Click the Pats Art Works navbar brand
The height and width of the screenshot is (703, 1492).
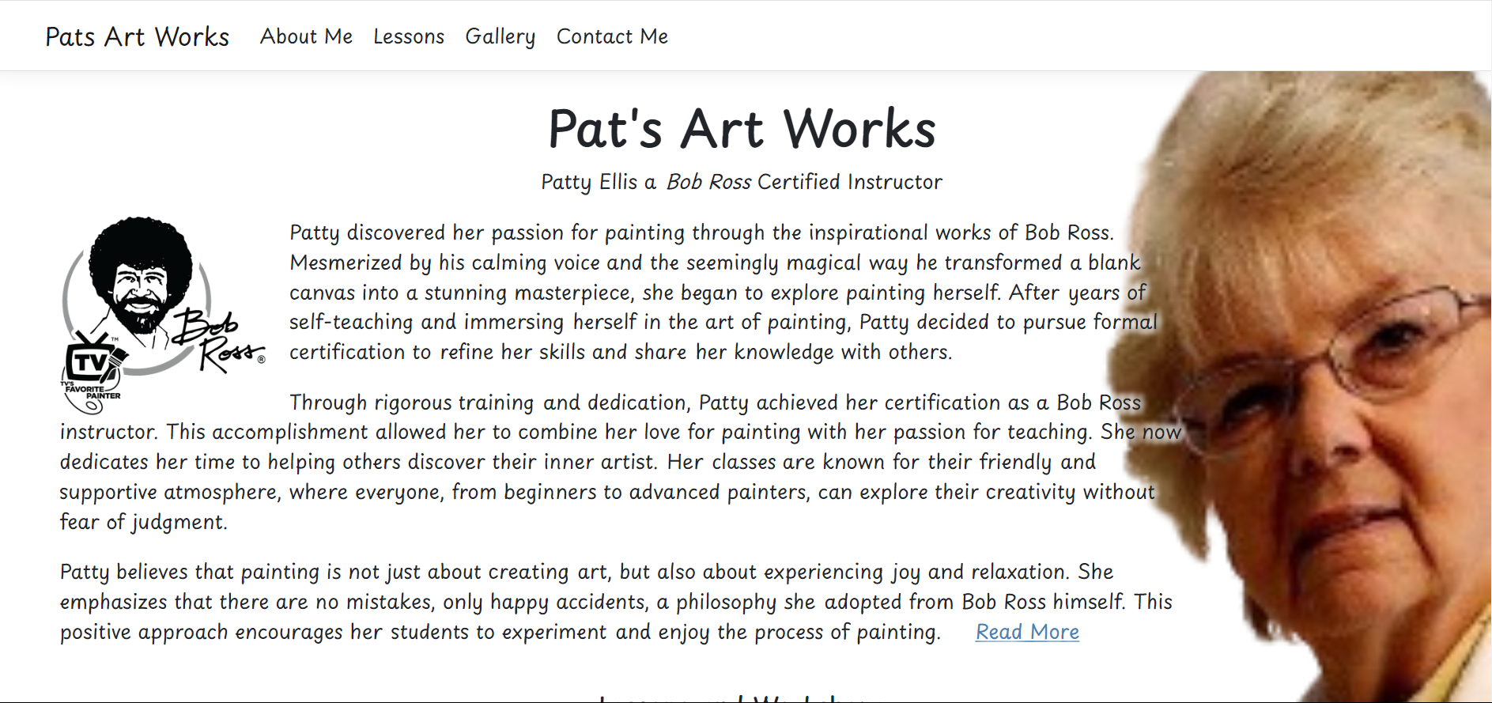point(137,36)
